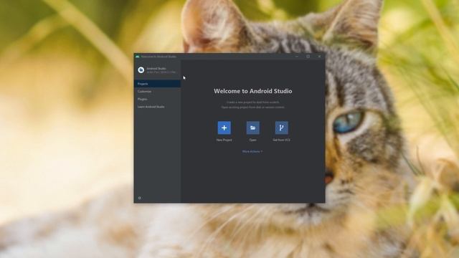459x258 pixels.
Task: Click the Android Studio logo in the sidebar header
Action: (x=141, y=70)
